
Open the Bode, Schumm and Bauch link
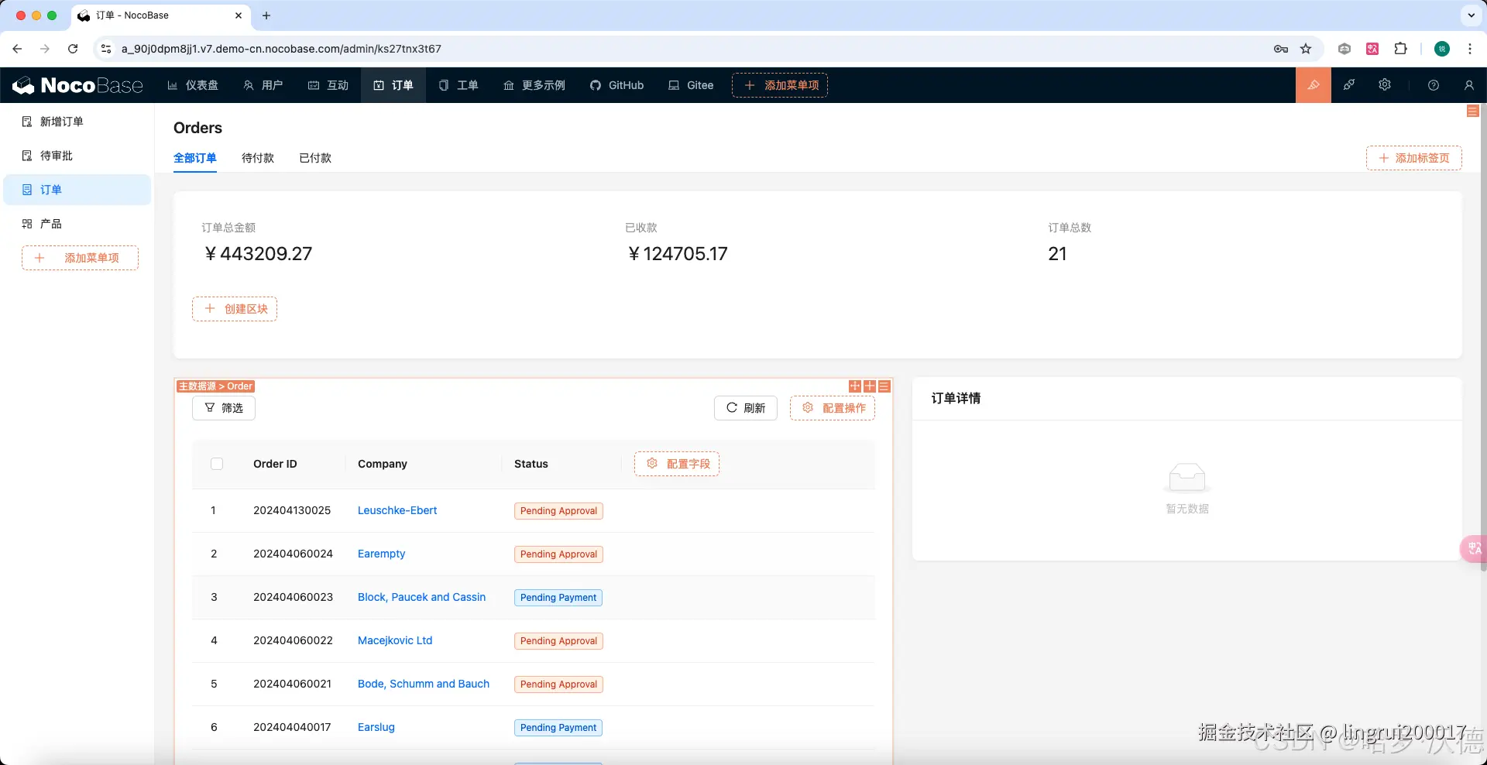[x=424, y=684]
